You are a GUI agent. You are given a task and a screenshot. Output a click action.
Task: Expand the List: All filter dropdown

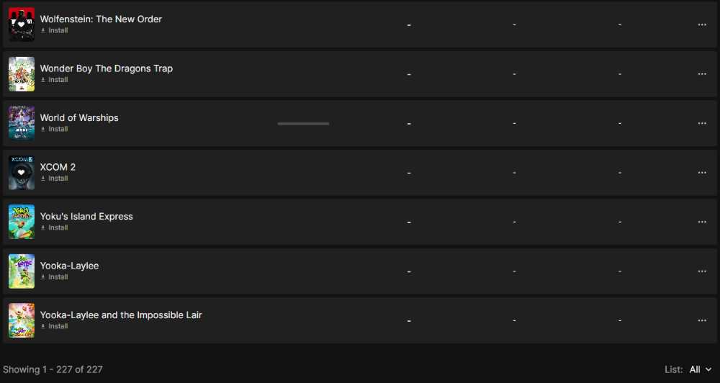700,369
